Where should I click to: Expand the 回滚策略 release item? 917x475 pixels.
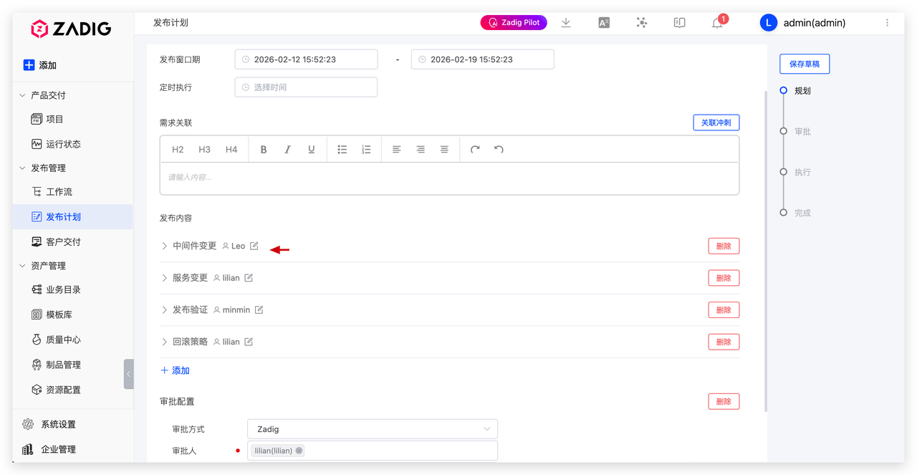[164, 342]
